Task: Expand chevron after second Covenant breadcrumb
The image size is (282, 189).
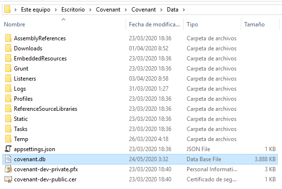Action: (x=161, y=10)
